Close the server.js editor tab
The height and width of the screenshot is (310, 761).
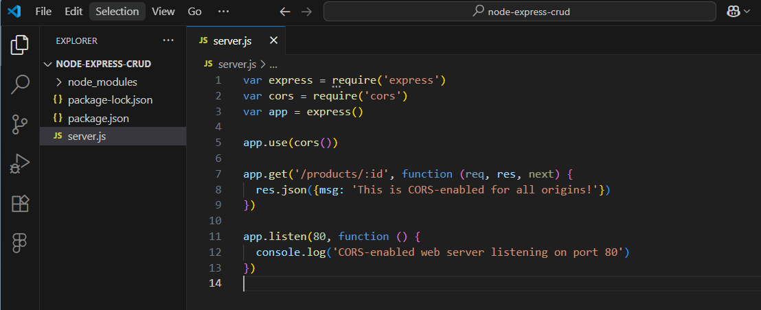pyautogui.click(x=273, y=41)
